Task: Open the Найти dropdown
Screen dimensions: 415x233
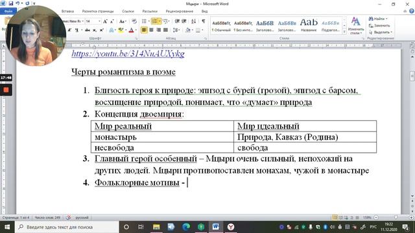Action: 386,19
